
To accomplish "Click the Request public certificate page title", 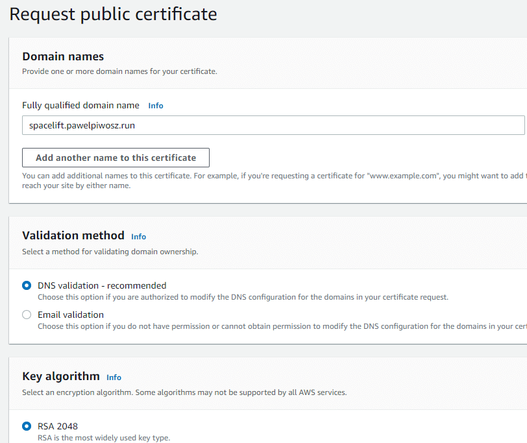I will click(113, 14).
